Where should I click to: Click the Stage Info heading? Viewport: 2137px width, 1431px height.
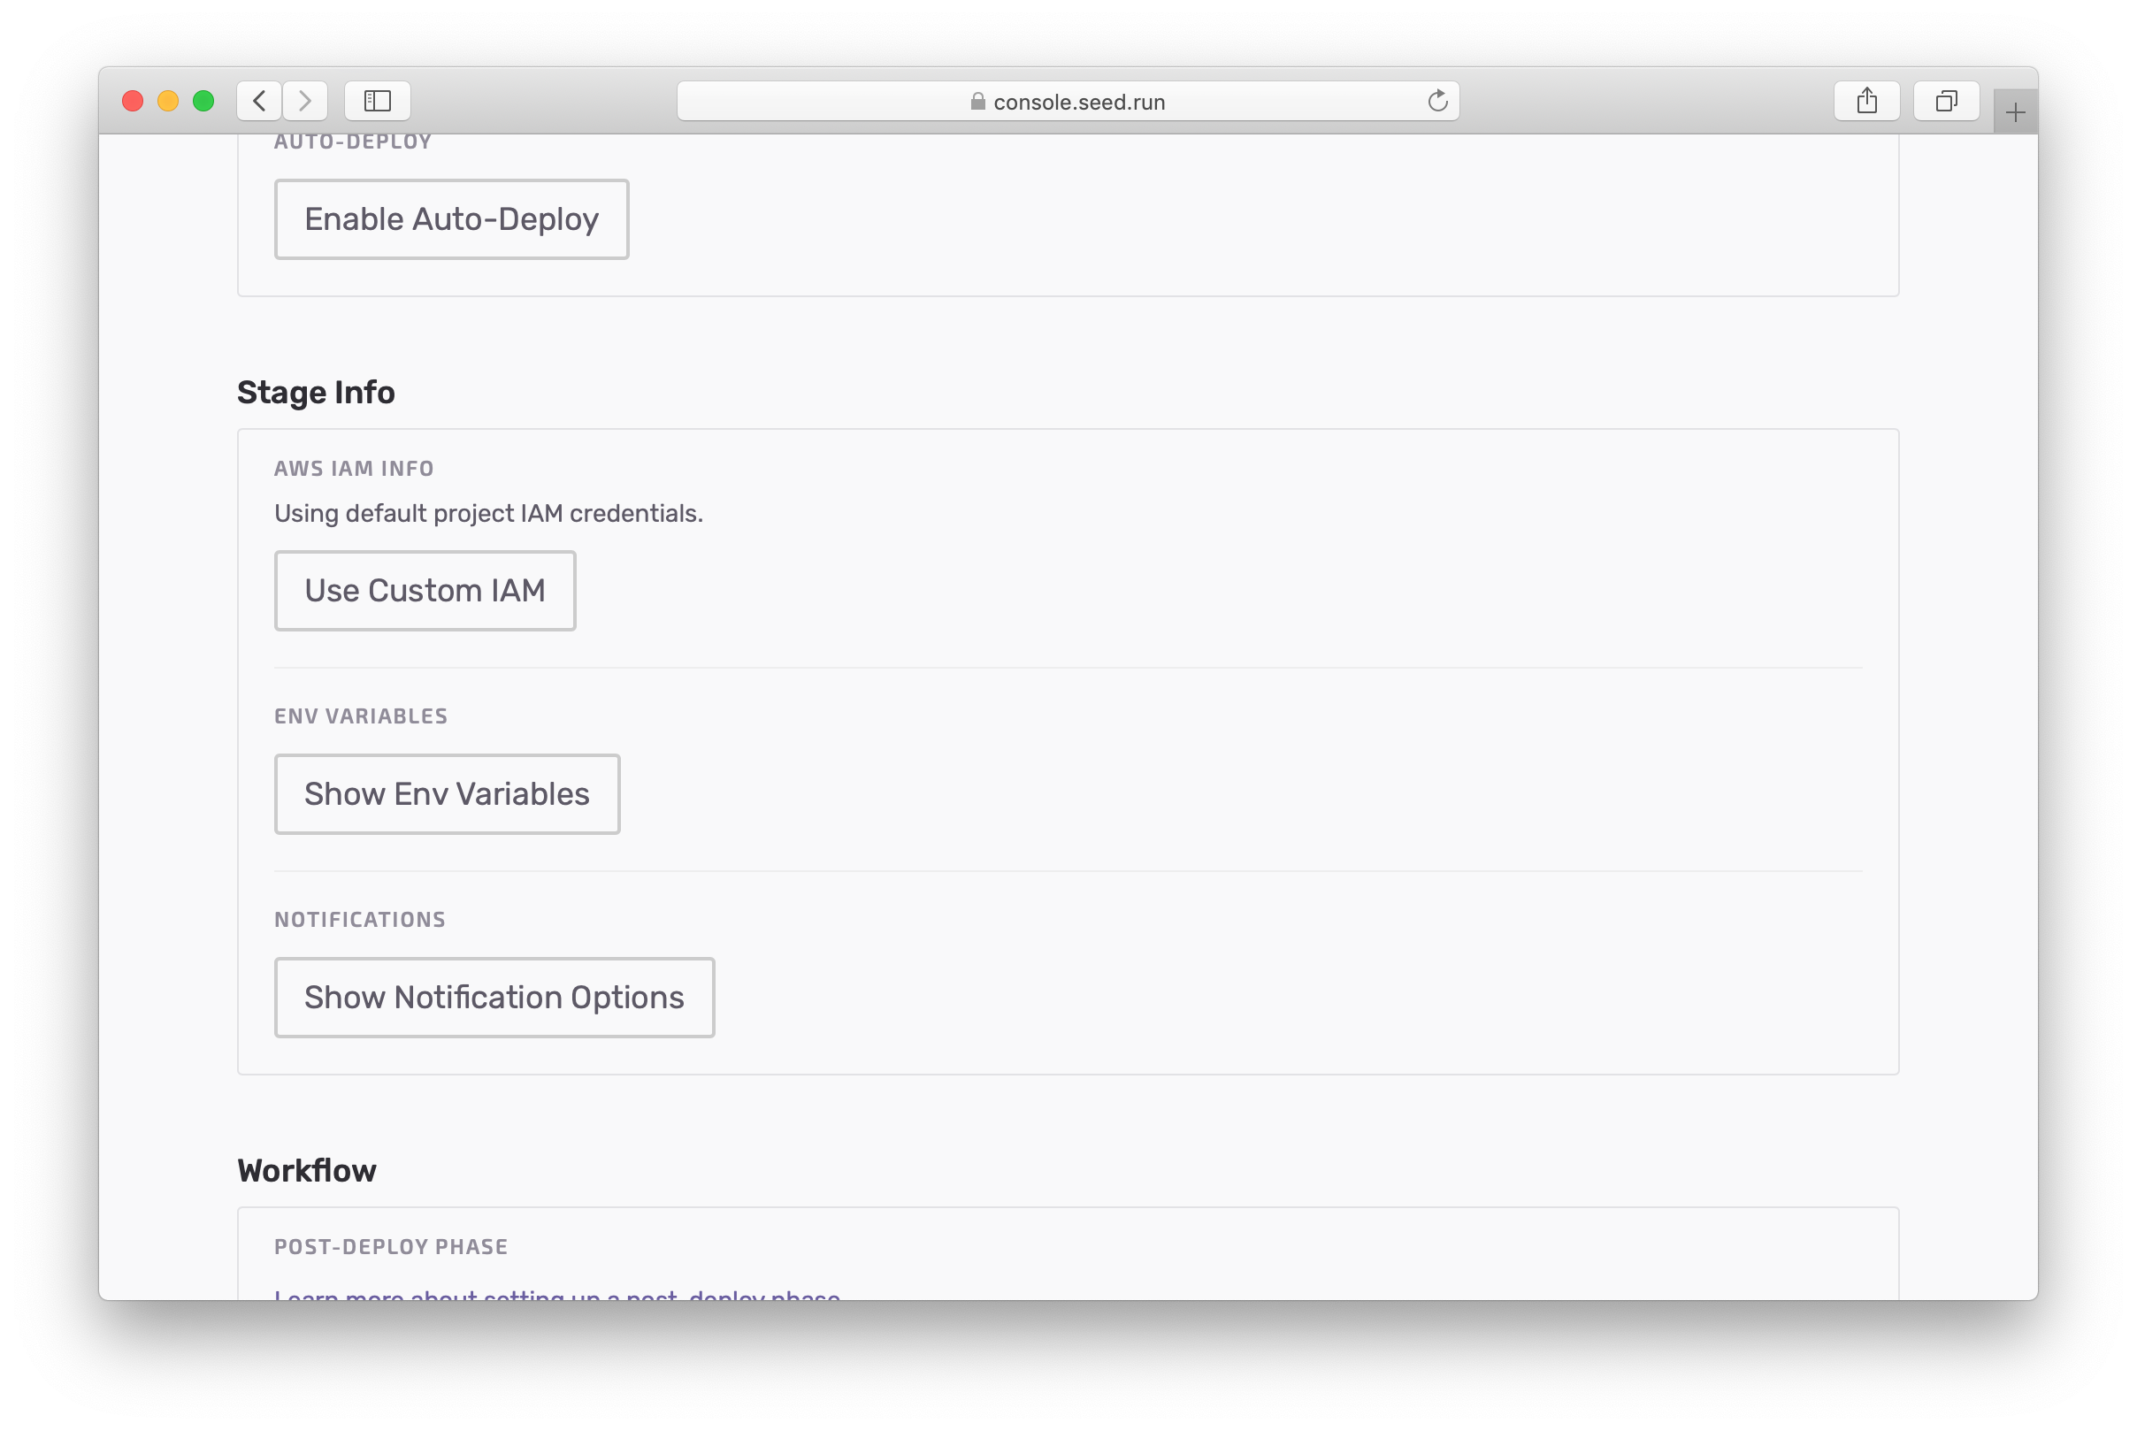pos(316,393)
